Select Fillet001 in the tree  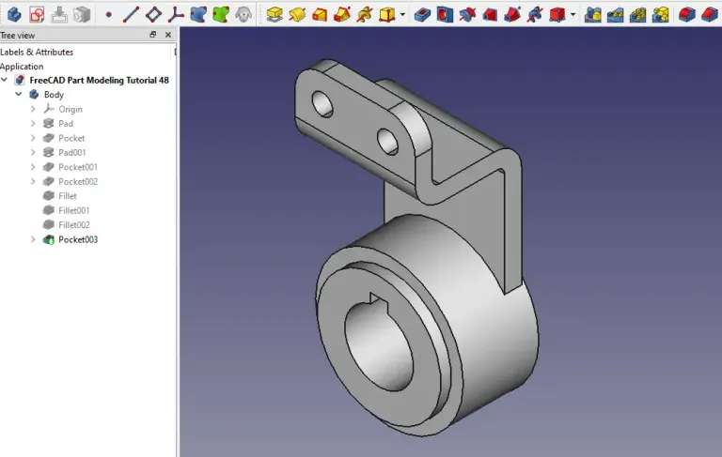74,210
